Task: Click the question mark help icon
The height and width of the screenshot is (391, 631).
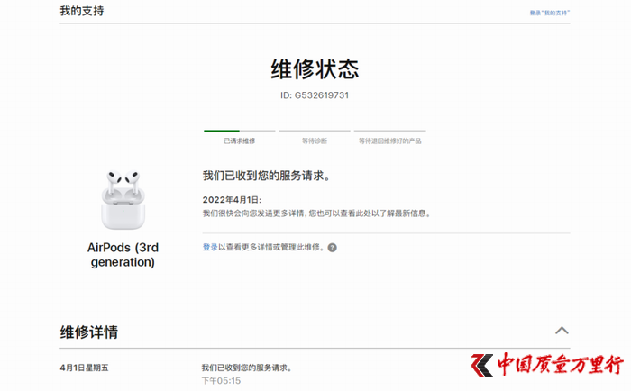Action: [332, 248]
